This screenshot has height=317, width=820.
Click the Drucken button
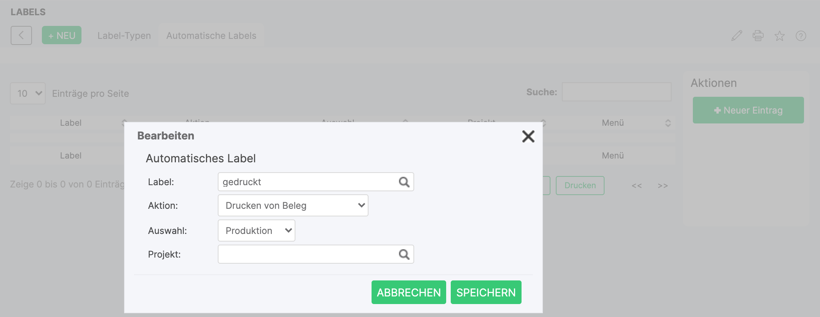point(580,186)
